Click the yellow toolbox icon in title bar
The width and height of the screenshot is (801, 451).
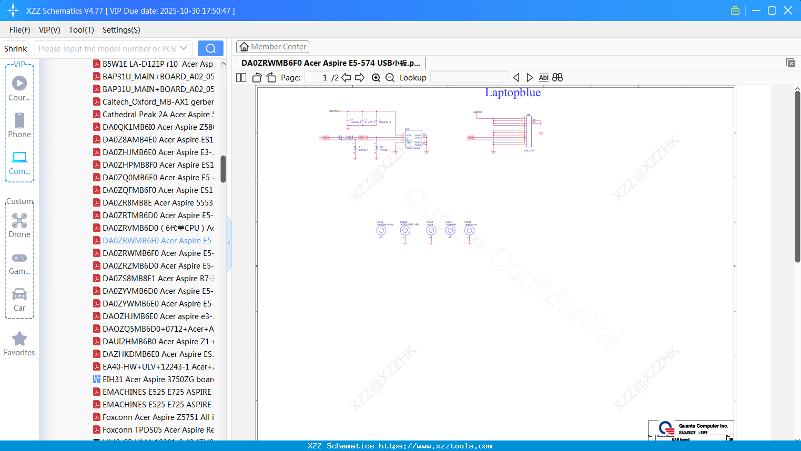click(x=735, y=11)
